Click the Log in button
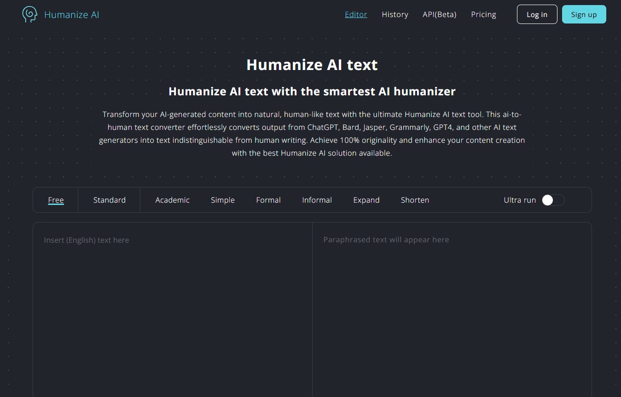Viewport: 621px width, 397px height. coord(537,14)
